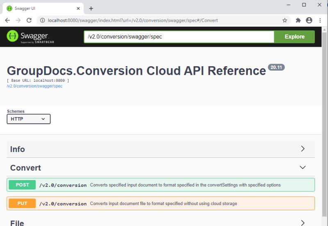328x226 pixels.
Task: Click the Convert section heading
Action: [x=25, y=168]
